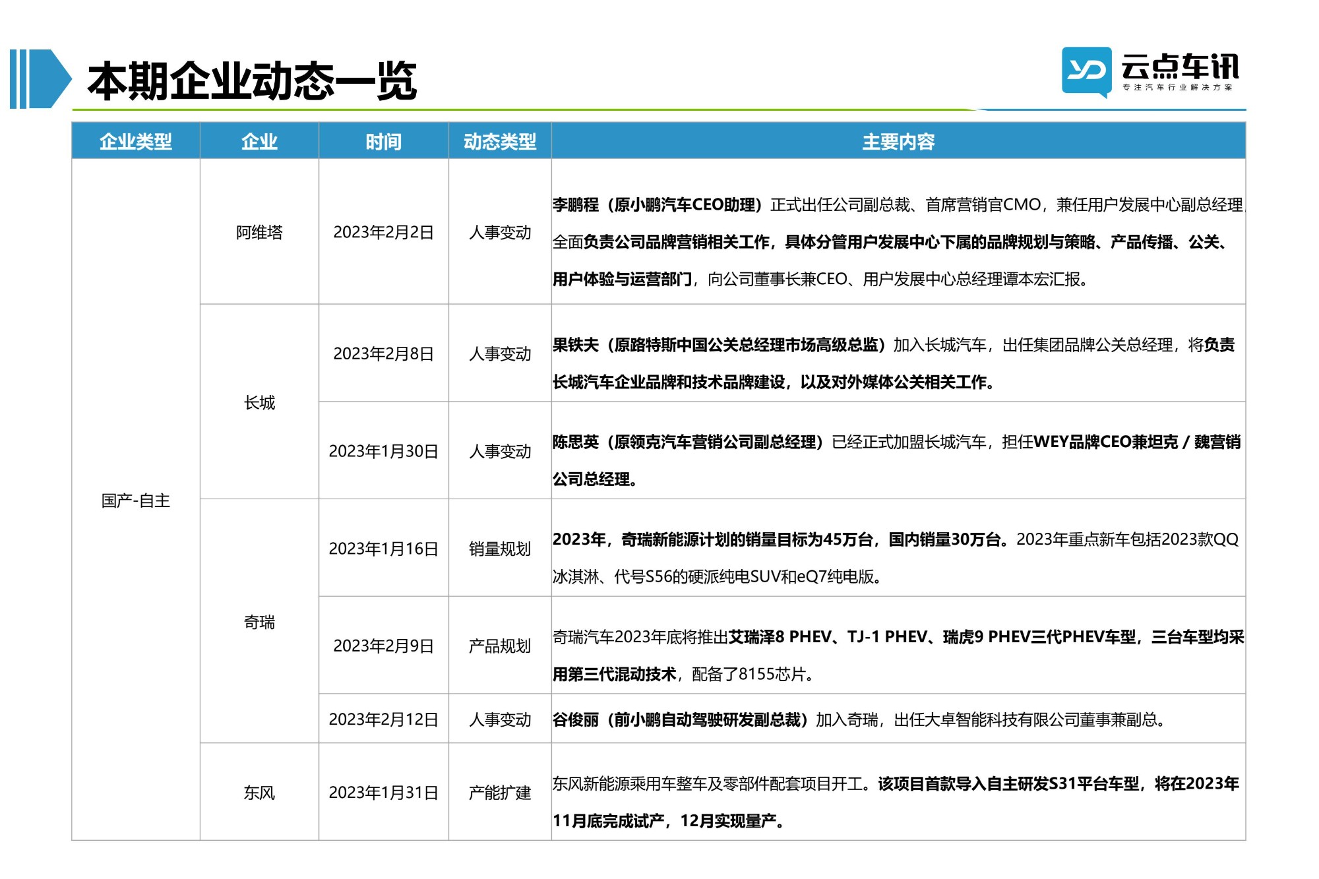Click the date 2023年1月31日
The width and height of the screenshot is (1319, 879).
[x=384, y=792]
